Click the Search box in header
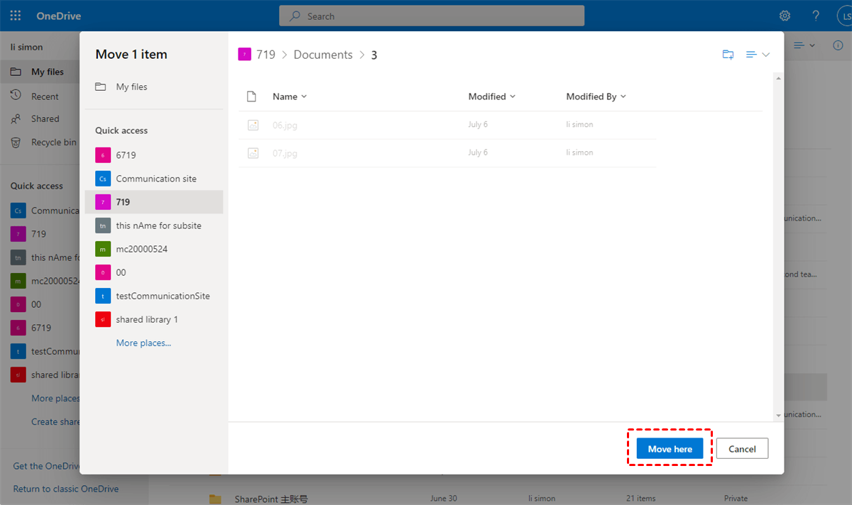Image resolution: width=852 pixels, height=505 pixels. pos(432,16)
